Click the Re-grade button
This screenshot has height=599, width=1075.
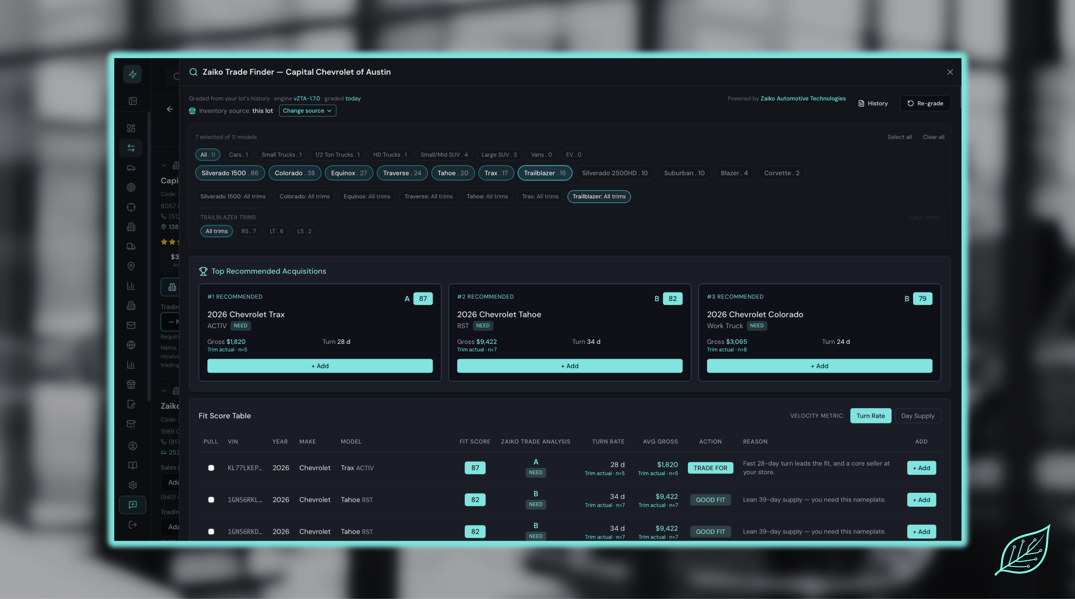[925, 103]
